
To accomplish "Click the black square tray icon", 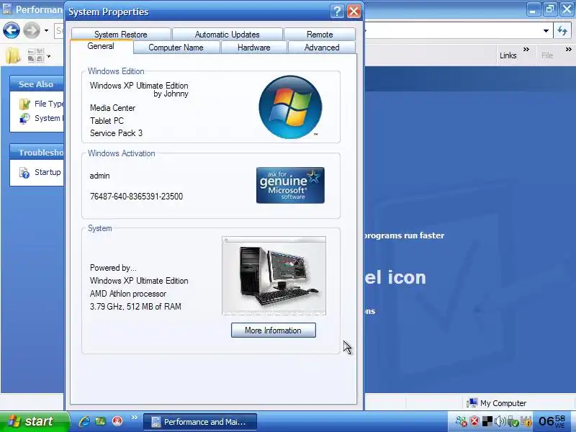I will [487, 421].
